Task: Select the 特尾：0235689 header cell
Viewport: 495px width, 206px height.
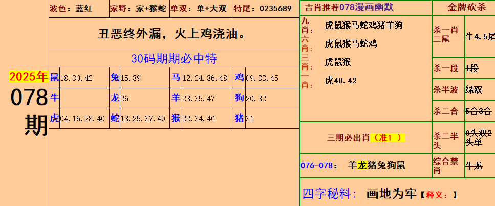Action: tap(263, 9)
